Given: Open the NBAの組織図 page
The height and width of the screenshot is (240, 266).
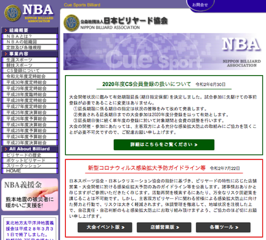Looking at the screenshot, I should coord(30,42).
